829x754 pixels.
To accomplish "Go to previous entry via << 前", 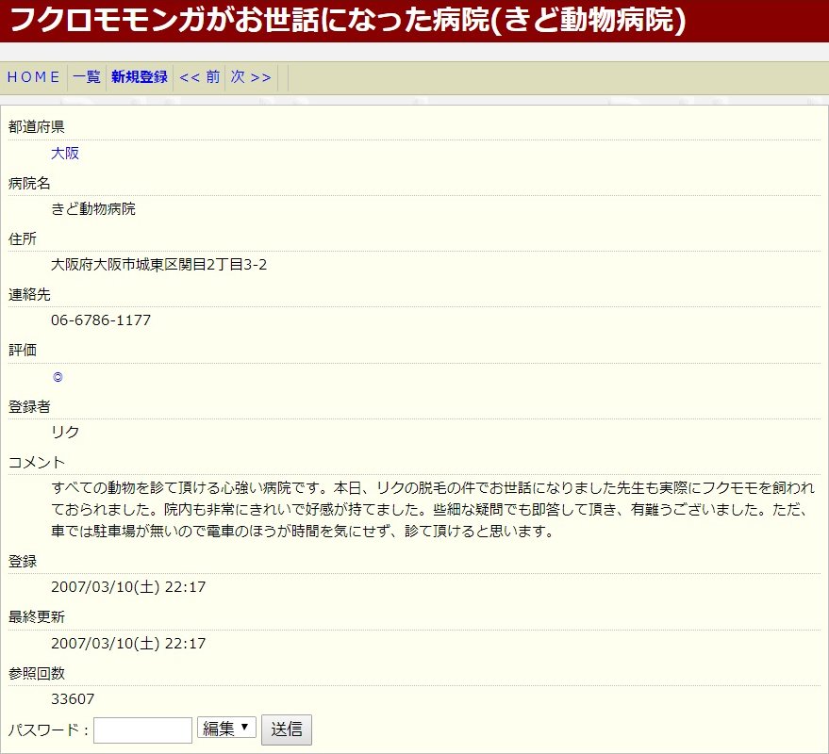I will pos(199,77).
